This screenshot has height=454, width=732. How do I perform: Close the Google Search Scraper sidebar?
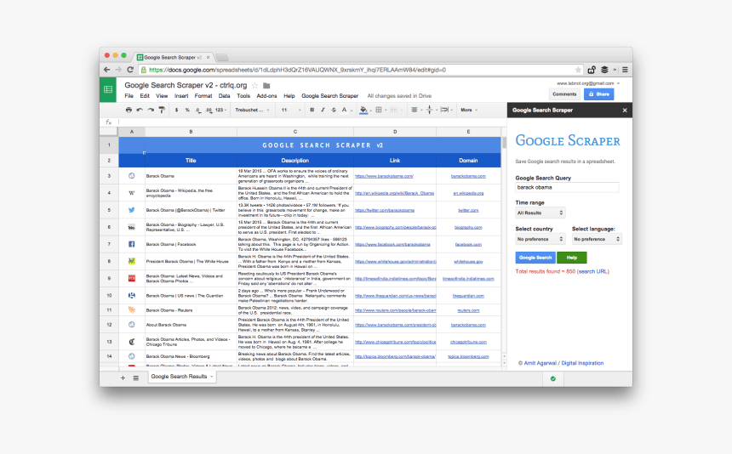click(625, 111)
